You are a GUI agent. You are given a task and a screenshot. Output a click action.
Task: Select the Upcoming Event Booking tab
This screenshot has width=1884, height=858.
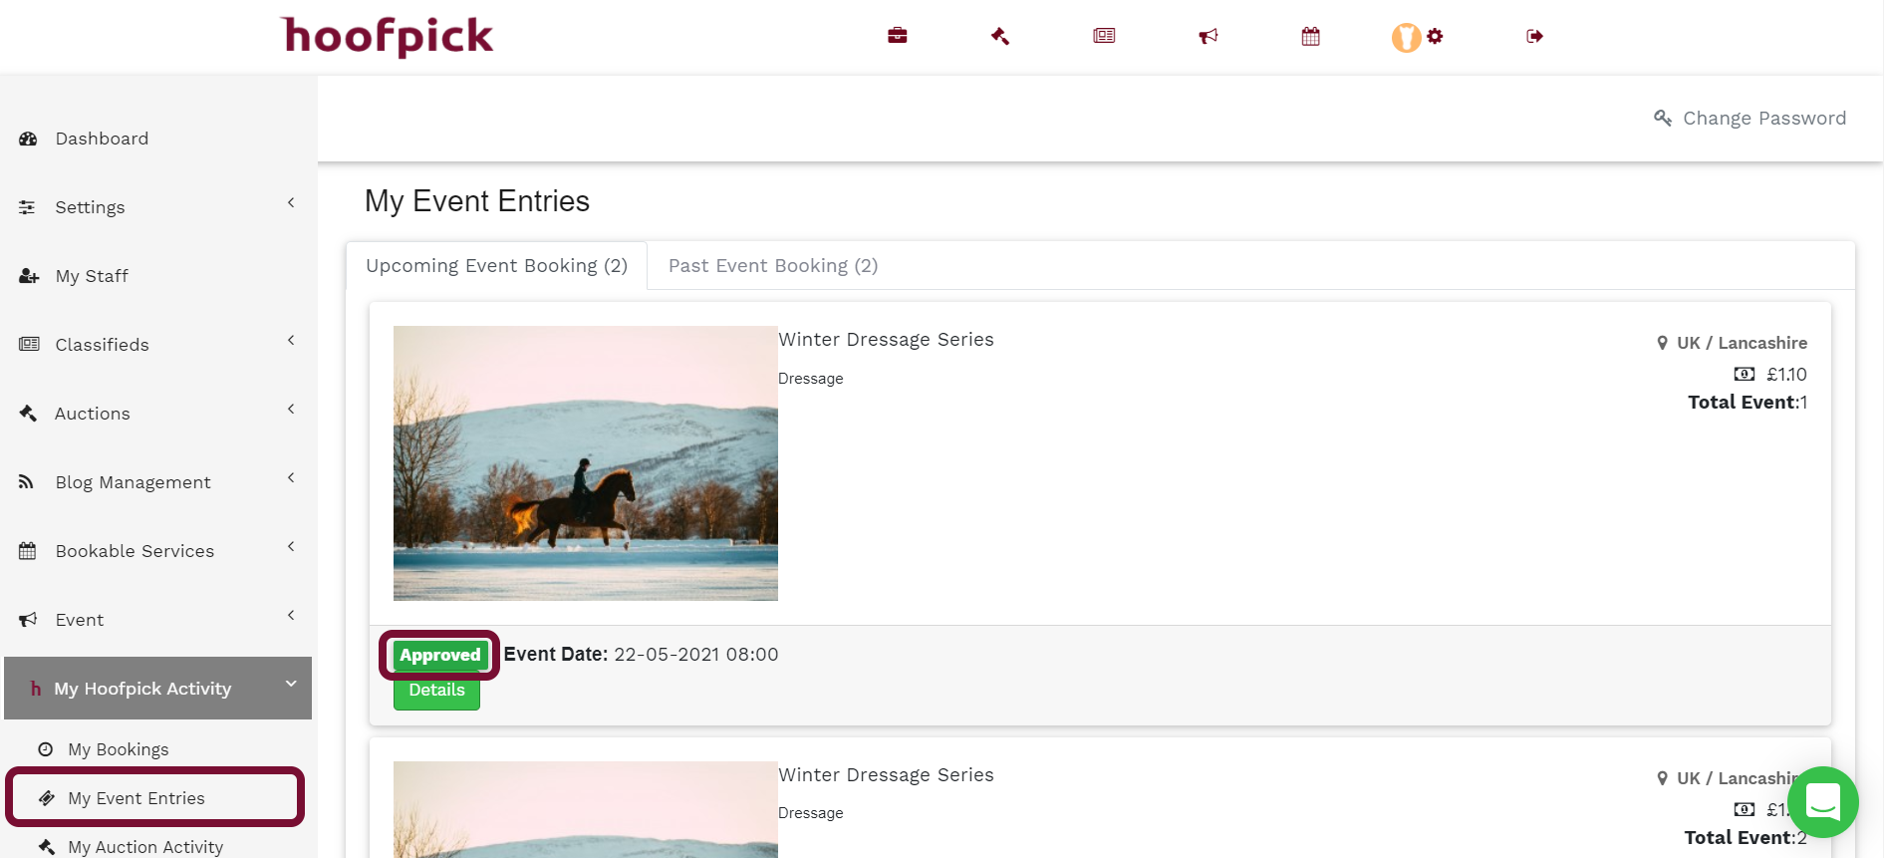[496, 266]
